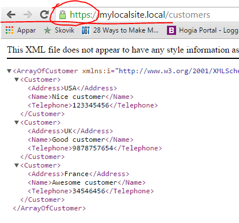The width and height of the screenshot is (239, 223).
Task: Click the forward navigation arrow
Action: [27, 15]
